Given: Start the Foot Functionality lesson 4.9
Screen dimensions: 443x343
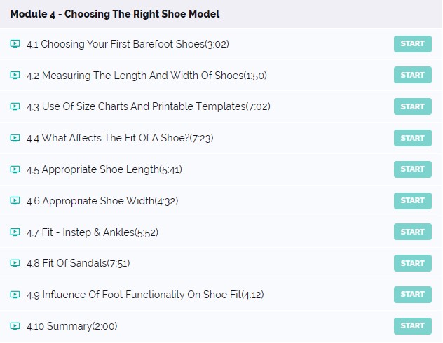Looking at the screenshot, I should [x=412, y=295].
